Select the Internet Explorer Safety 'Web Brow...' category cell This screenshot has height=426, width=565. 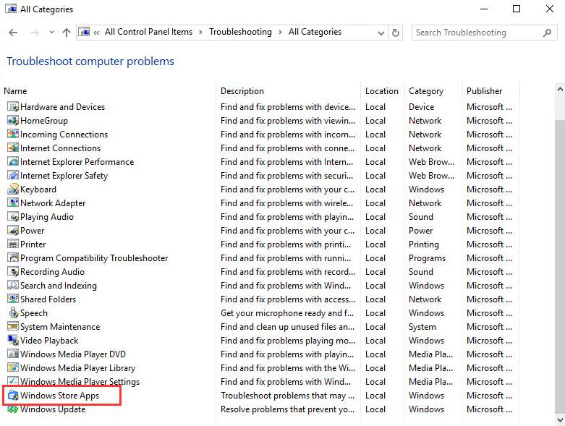(x=431, y=176)
